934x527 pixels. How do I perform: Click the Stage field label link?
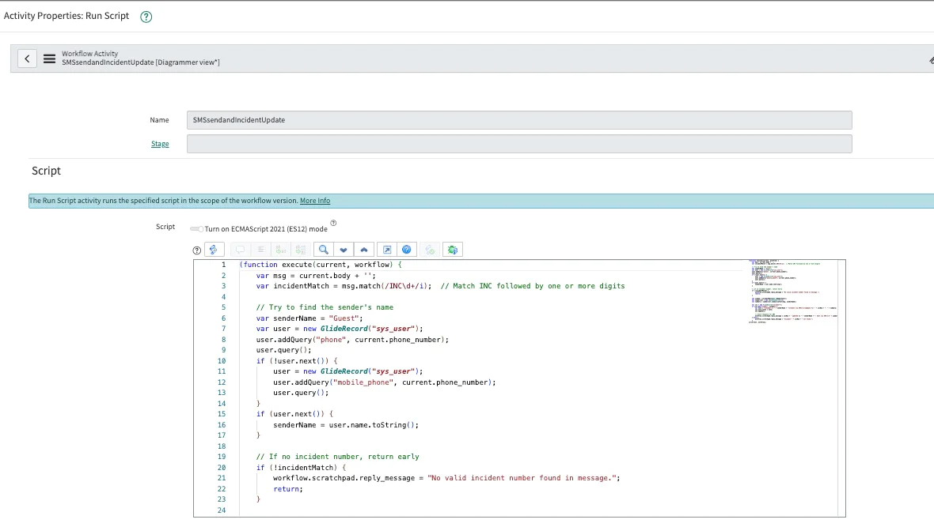click(160, 144)
